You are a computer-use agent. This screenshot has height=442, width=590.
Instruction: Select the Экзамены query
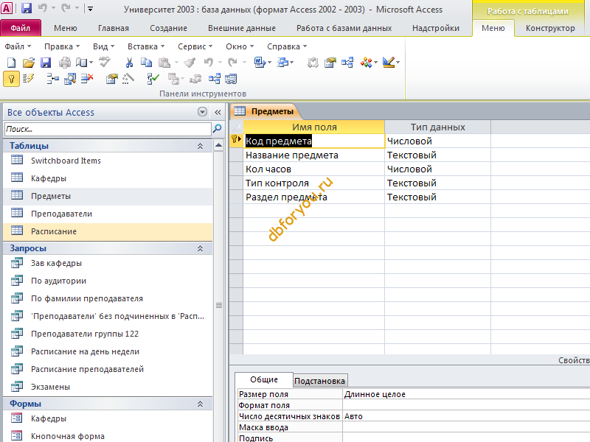pos(108,387)
